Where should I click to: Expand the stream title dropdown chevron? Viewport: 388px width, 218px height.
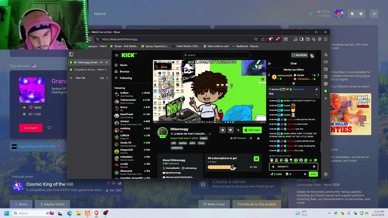point(210,134)
